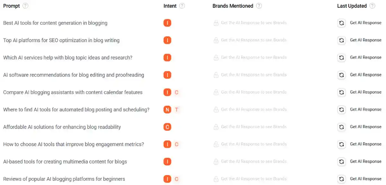Click Get AI Response for the beginners reviews prompt

(365, 179)
